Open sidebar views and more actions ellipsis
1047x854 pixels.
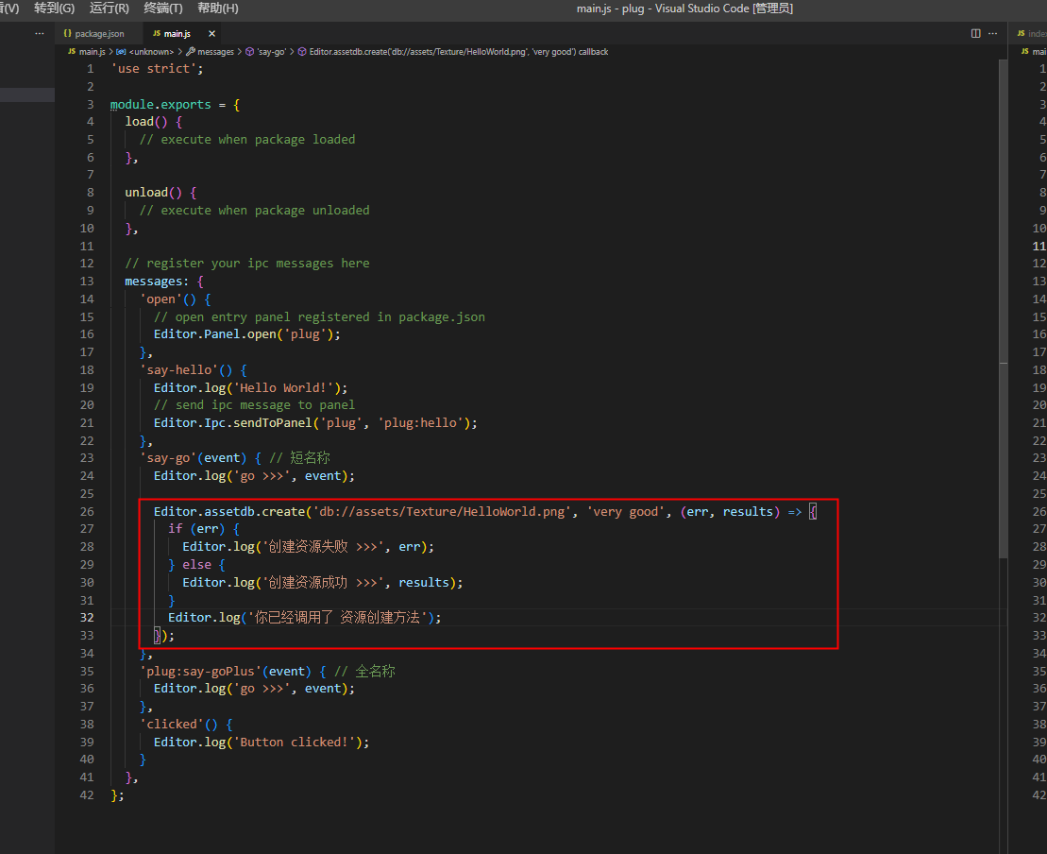[x=40, y=33]
